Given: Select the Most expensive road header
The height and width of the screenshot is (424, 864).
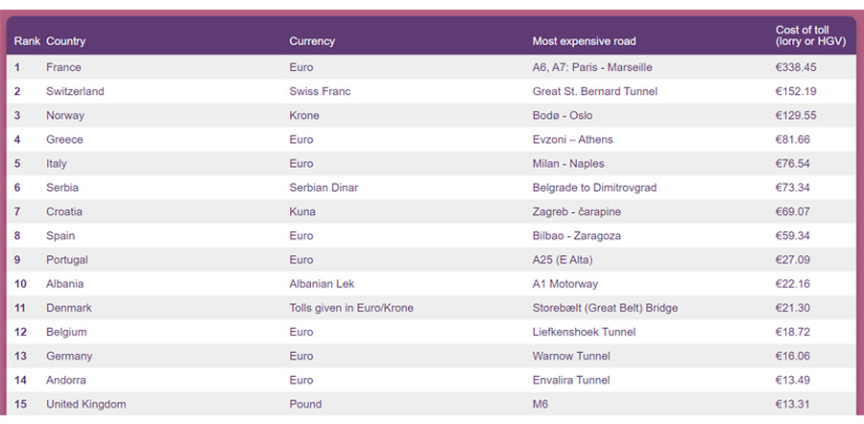Looking at the screenshot, I should (584, 41).
